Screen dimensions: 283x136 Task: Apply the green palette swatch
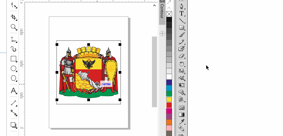click(169, 94)
